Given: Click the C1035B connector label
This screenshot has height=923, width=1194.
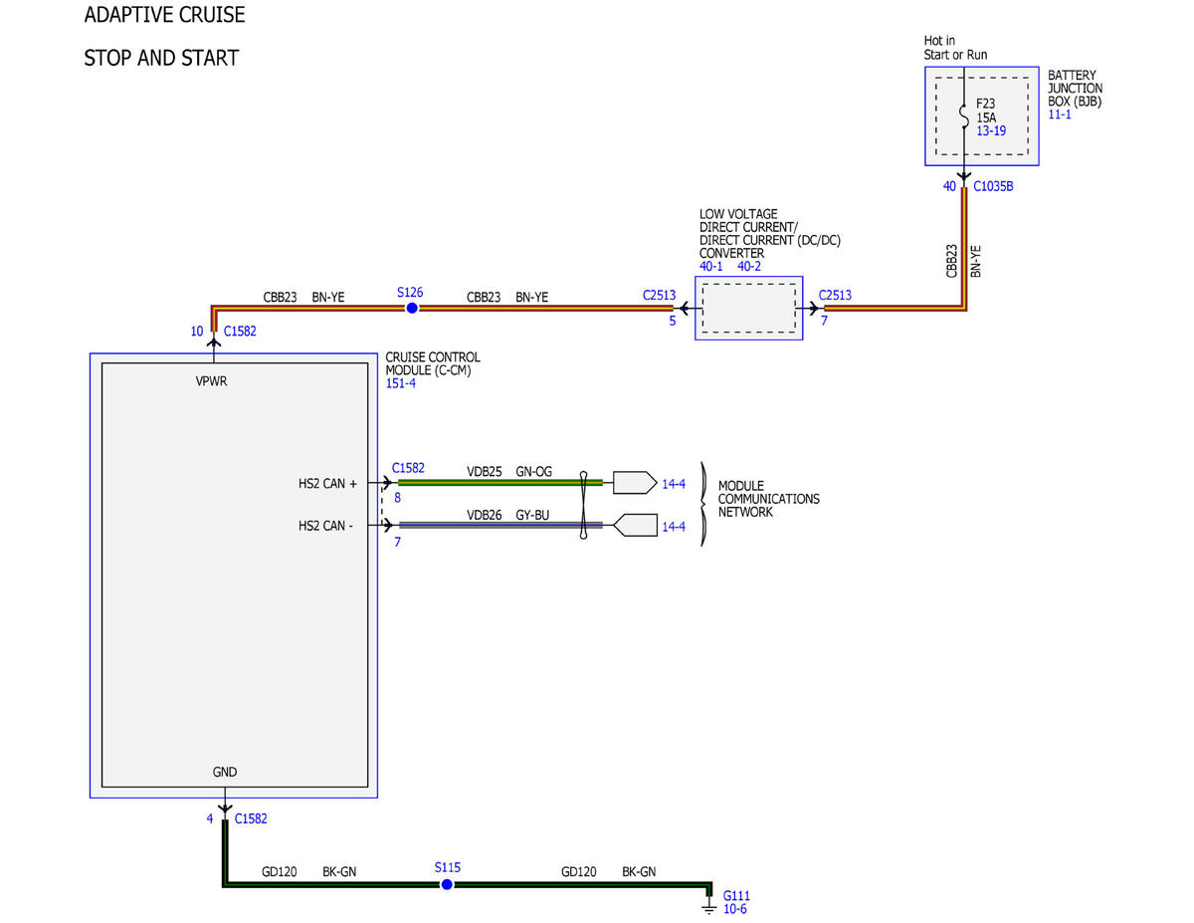Looking at the screenshot, I should click(x=993, y=186).
